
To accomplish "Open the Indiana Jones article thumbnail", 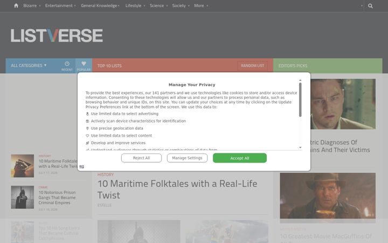I will (x=328, y=196).
